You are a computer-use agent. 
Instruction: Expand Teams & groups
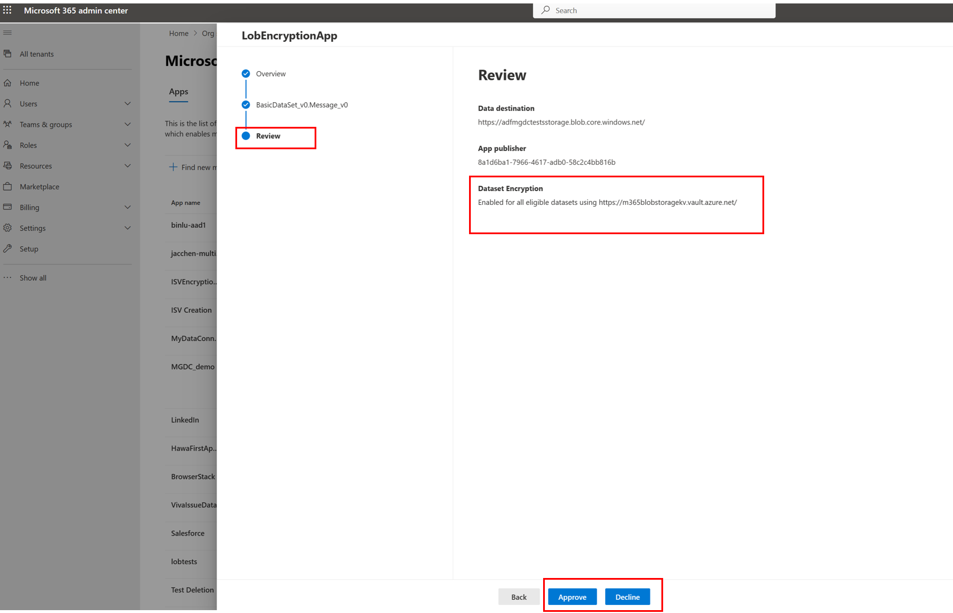point(127,124)
